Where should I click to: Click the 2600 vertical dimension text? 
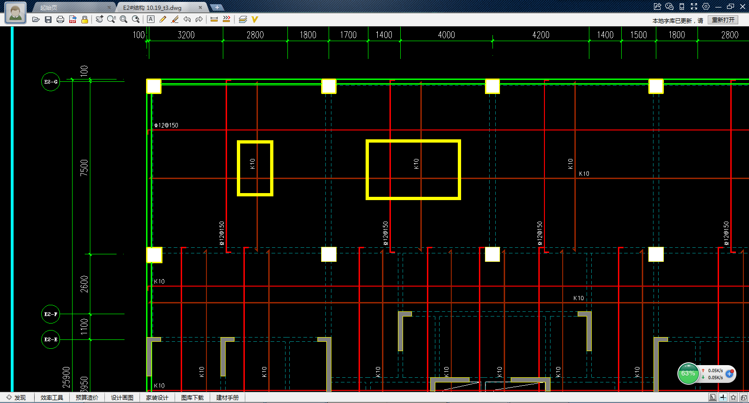click(84, 284)
